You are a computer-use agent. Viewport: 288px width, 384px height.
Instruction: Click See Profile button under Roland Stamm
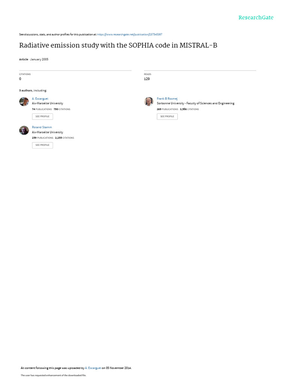point(42,145)
